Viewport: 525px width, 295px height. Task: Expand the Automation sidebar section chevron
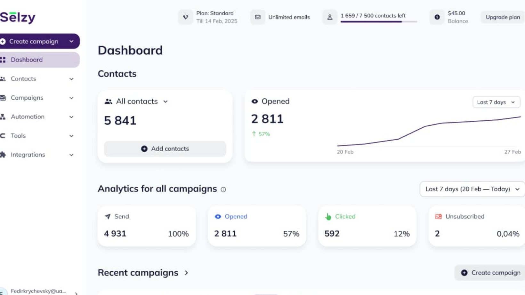[71, 117]
